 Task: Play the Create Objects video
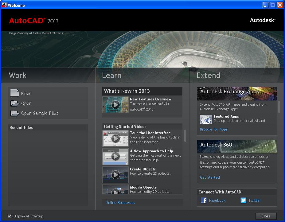tap(115, 175)
